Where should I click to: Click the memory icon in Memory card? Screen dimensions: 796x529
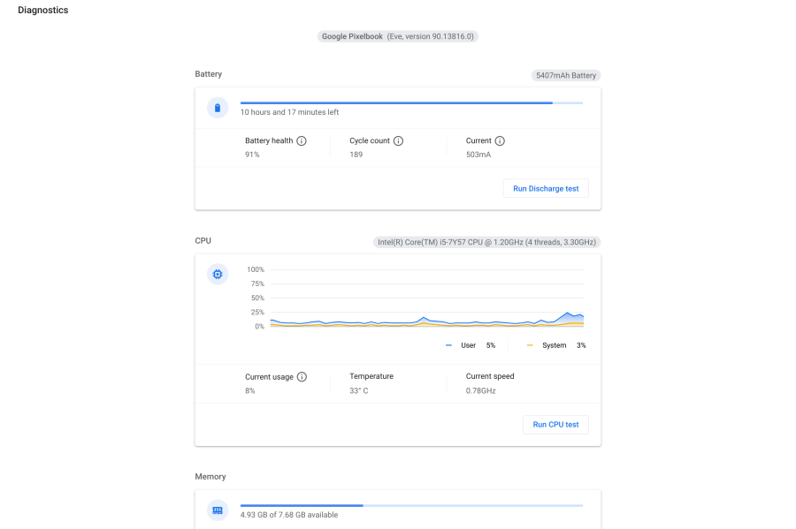[217, 510]
